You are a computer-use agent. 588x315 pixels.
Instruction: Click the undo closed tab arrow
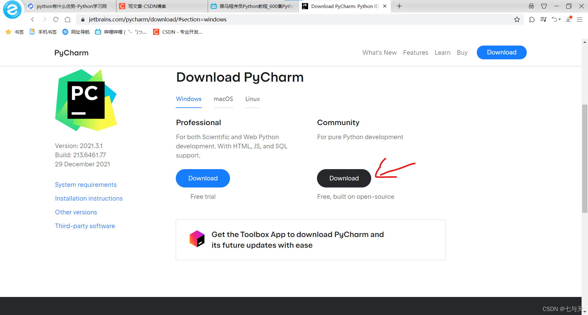pos(554,20)
